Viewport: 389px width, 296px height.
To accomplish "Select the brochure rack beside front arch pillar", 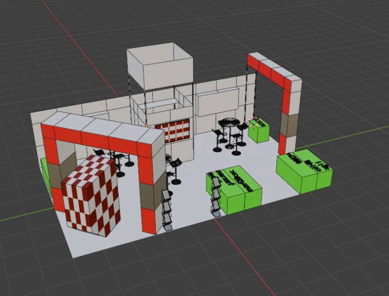I will pyautogui.click(x=166, y=210).
